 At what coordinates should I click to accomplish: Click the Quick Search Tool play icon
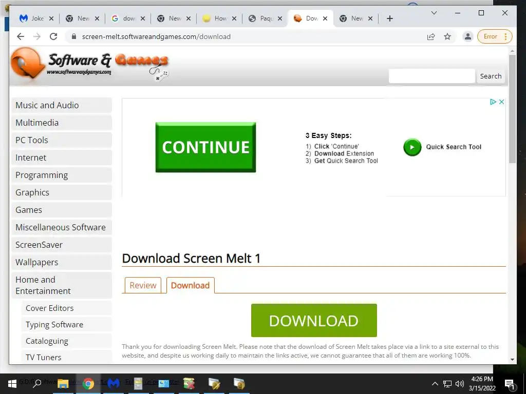pyautogui.click(x=412, y=147)
